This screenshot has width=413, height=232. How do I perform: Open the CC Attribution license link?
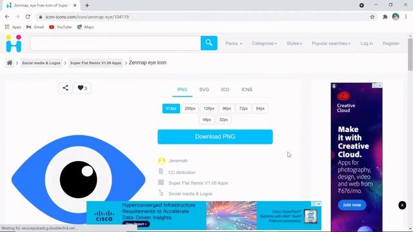tap(182, 172)
